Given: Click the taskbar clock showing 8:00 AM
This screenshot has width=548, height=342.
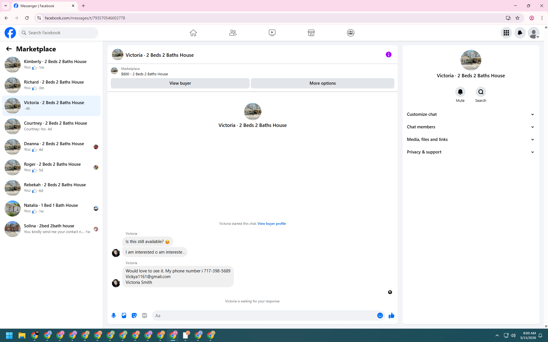Looking at the screenshot, I should click(x=528, y=335).
